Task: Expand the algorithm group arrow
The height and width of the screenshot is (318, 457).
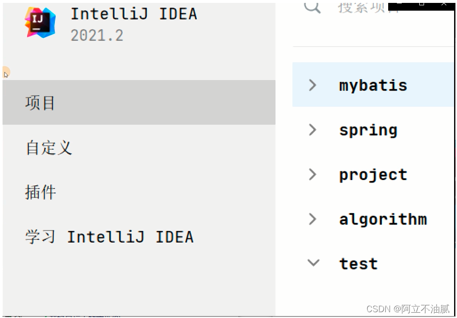Action: click(x=313, y=219)
